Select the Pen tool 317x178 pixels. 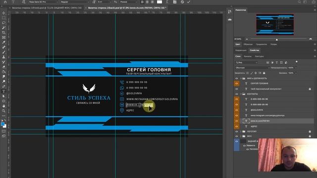click(3, 87)
